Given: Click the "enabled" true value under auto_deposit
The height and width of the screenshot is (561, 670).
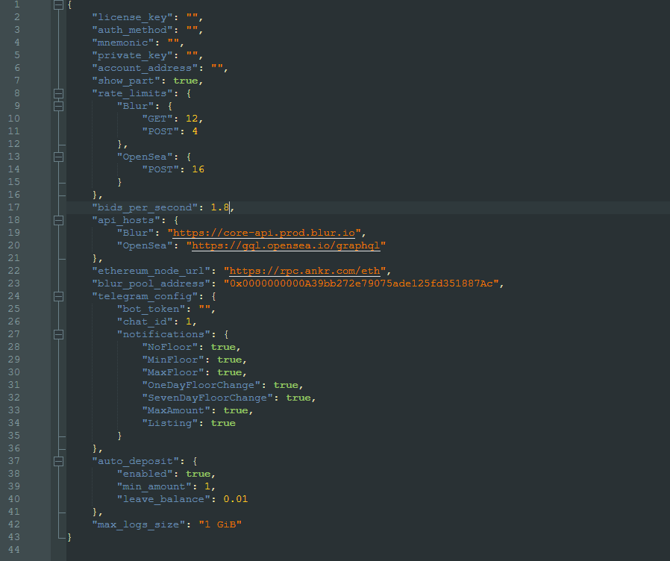Looking at the screenshot, I should coord(198,474).
